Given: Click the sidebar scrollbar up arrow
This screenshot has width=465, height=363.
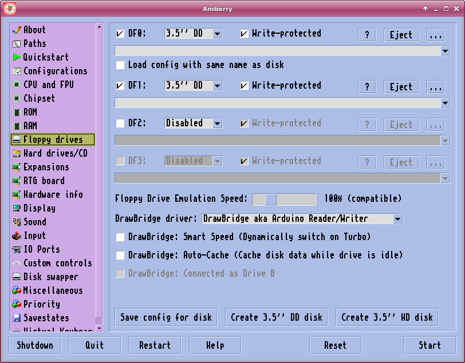Looking at the screenshot, I should tap(99, 27).
